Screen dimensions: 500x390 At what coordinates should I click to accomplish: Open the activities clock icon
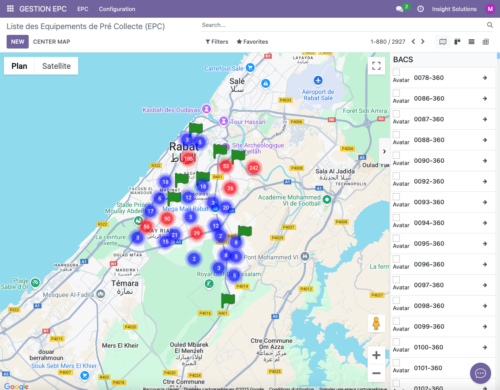421,9
